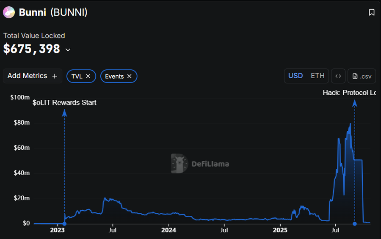This screenshot has width=381, height=239.
Task: Open the Add Metrics menu
Action: tap(32, 76)
